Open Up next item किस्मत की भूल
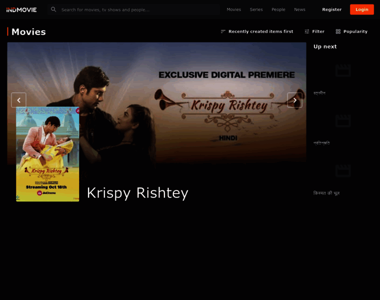Screen dimensions: 380x300 point(326,193)
